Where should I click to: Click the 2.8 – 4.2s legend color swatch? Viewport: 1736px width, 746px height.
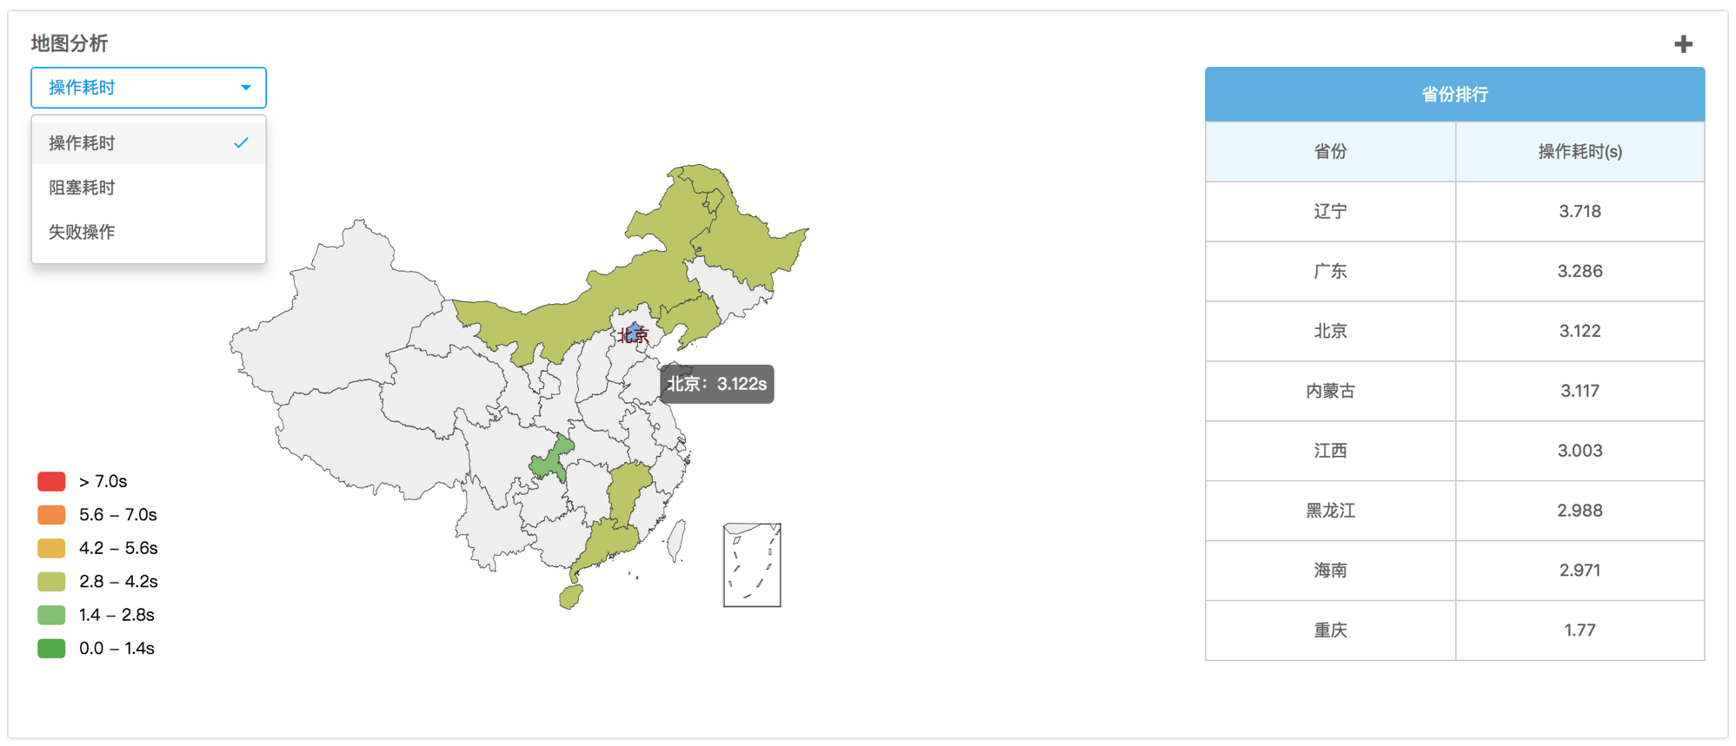pyautogui.click(x=51, y=581)
